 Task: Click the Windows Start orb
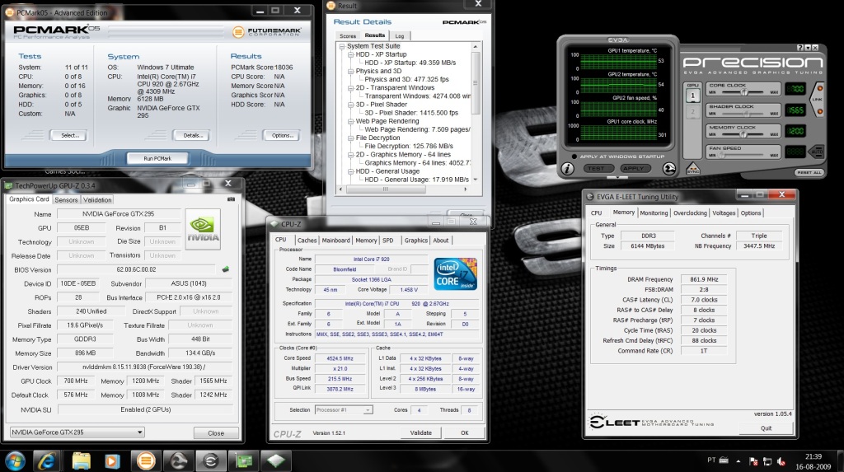tap(15, 461)
